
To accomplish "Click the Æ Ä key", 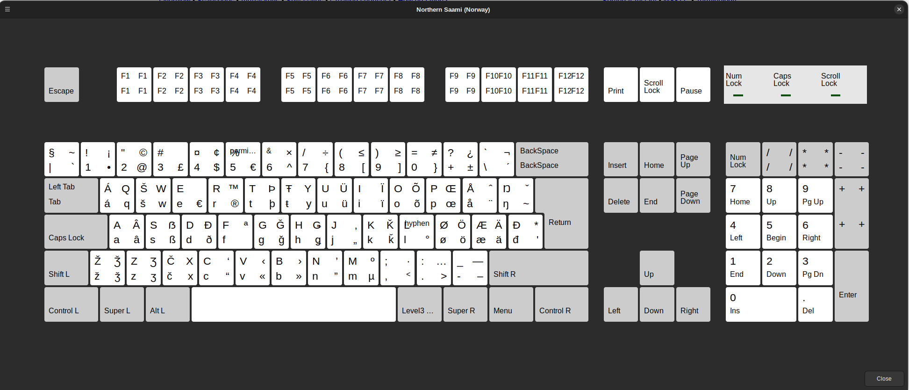I will (x=489, y=231).
